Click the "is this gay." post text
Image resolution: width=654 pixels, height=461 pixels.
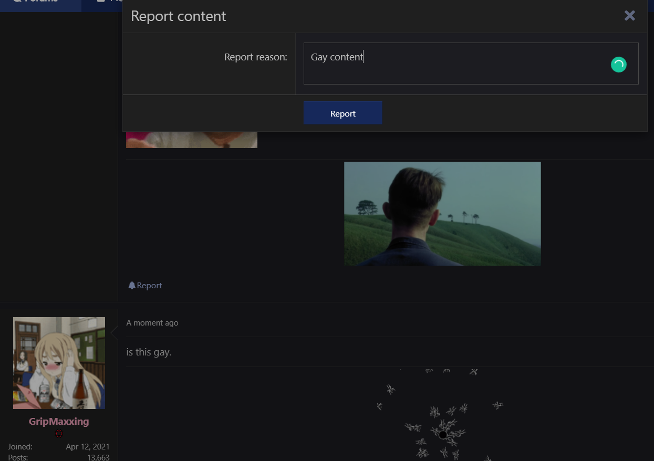[149, 352]
